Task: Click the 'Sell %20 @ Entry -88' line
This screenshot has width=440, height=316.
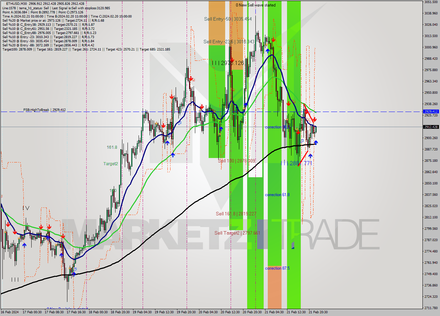Action: pos(48,45)
